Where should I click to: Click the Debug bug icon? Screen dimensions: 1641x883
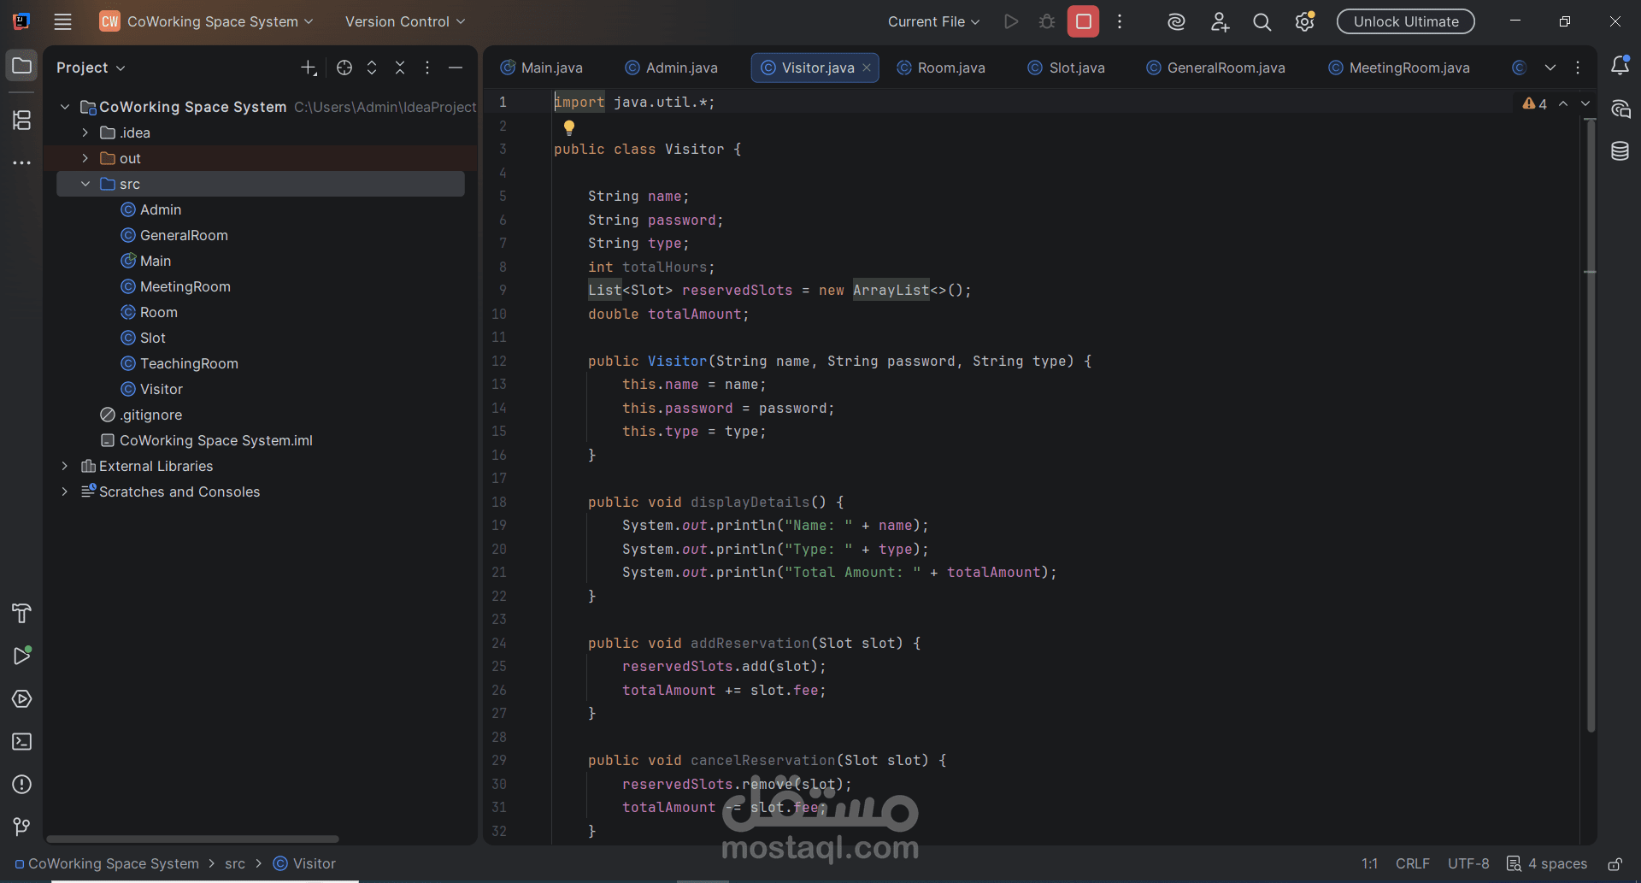(1047, 21)
